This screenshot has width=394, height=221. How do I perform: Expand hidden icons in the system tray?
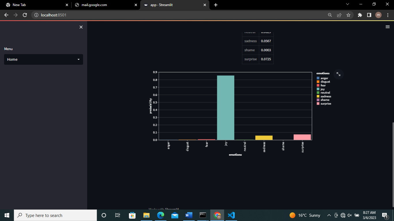(329, 215)
